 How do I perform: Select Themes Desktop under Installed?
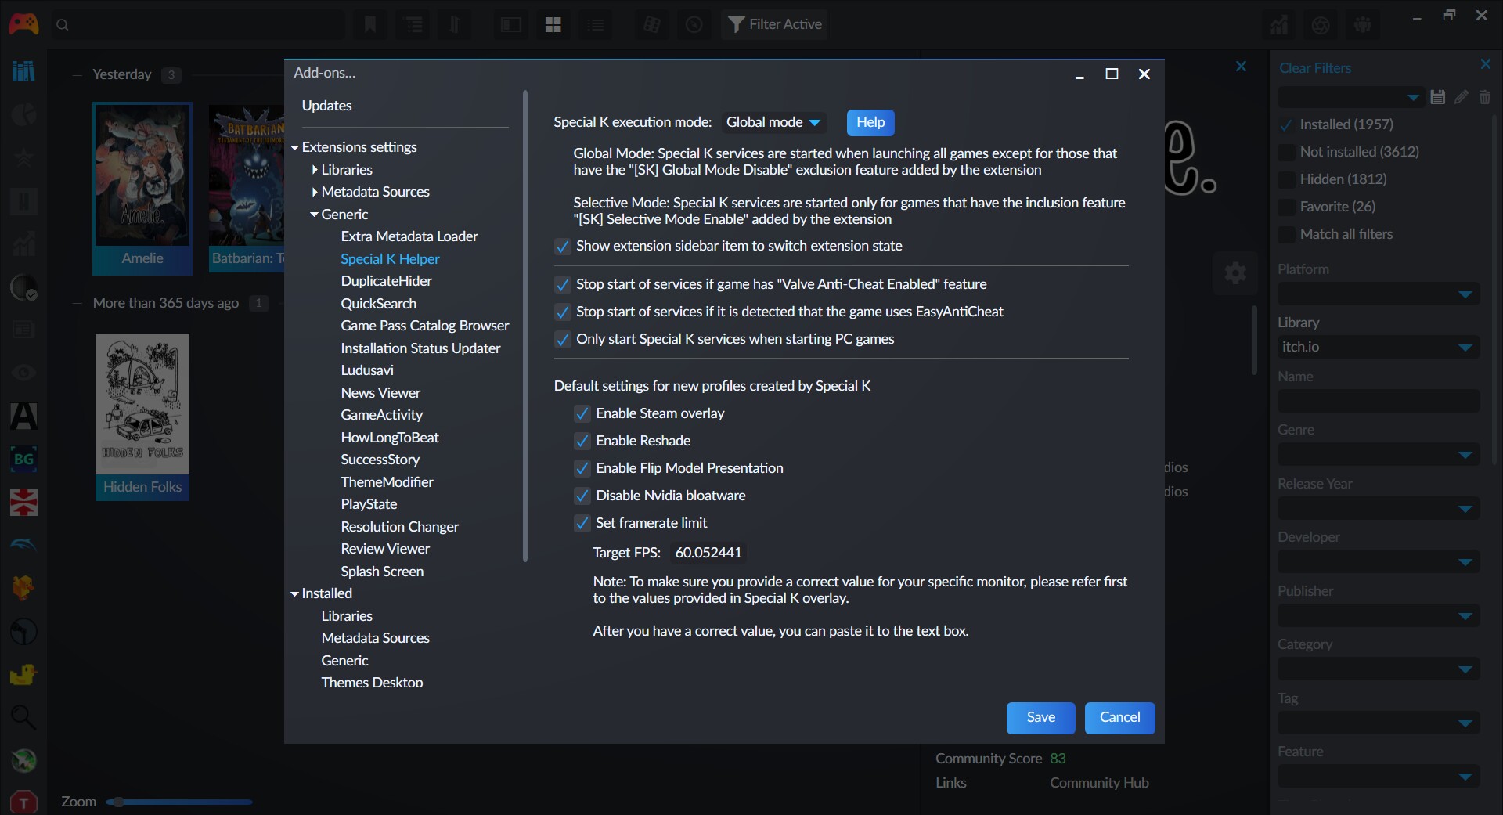point(372,683)
